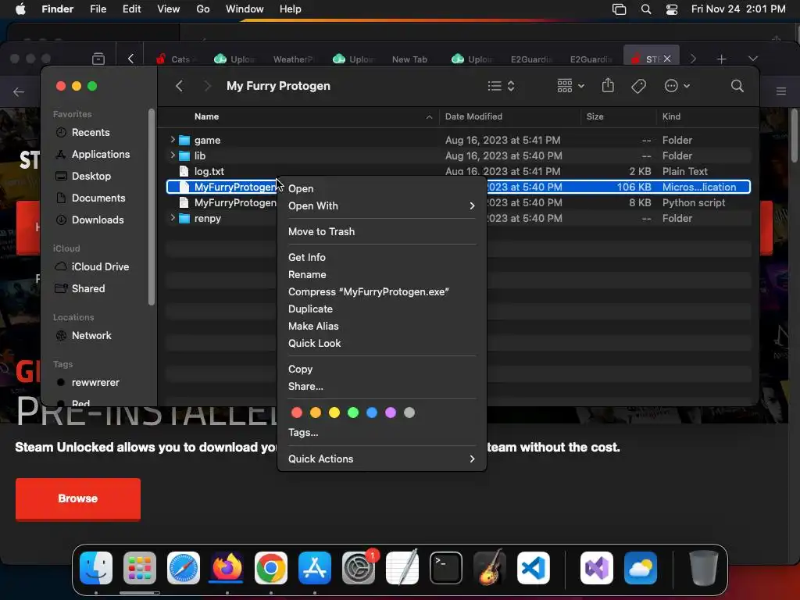Open Terminal from the Dock
Screen dimensions: 800x600
pos(446,567)
